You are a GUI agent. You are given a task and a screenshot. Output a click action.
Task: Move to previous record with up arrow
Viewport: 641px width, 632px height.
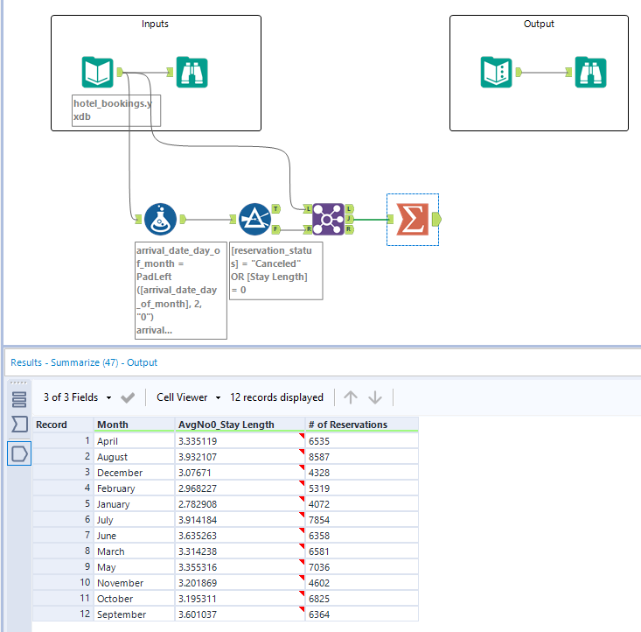(351, 397)
